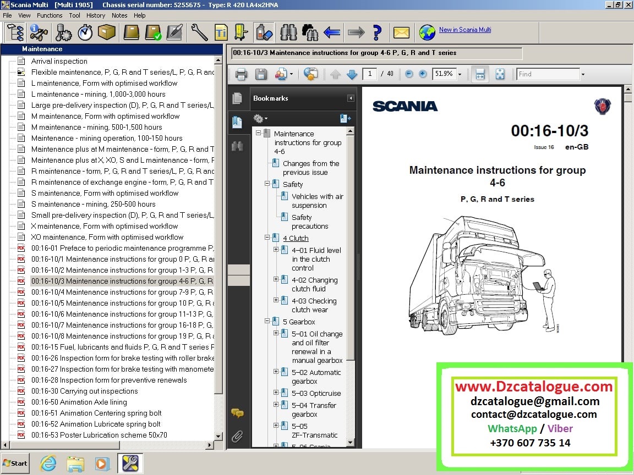Viewport: 634px width, 475px height.
Task: Jump to Safety precautions bookmark
Action: tap(310, 222)
